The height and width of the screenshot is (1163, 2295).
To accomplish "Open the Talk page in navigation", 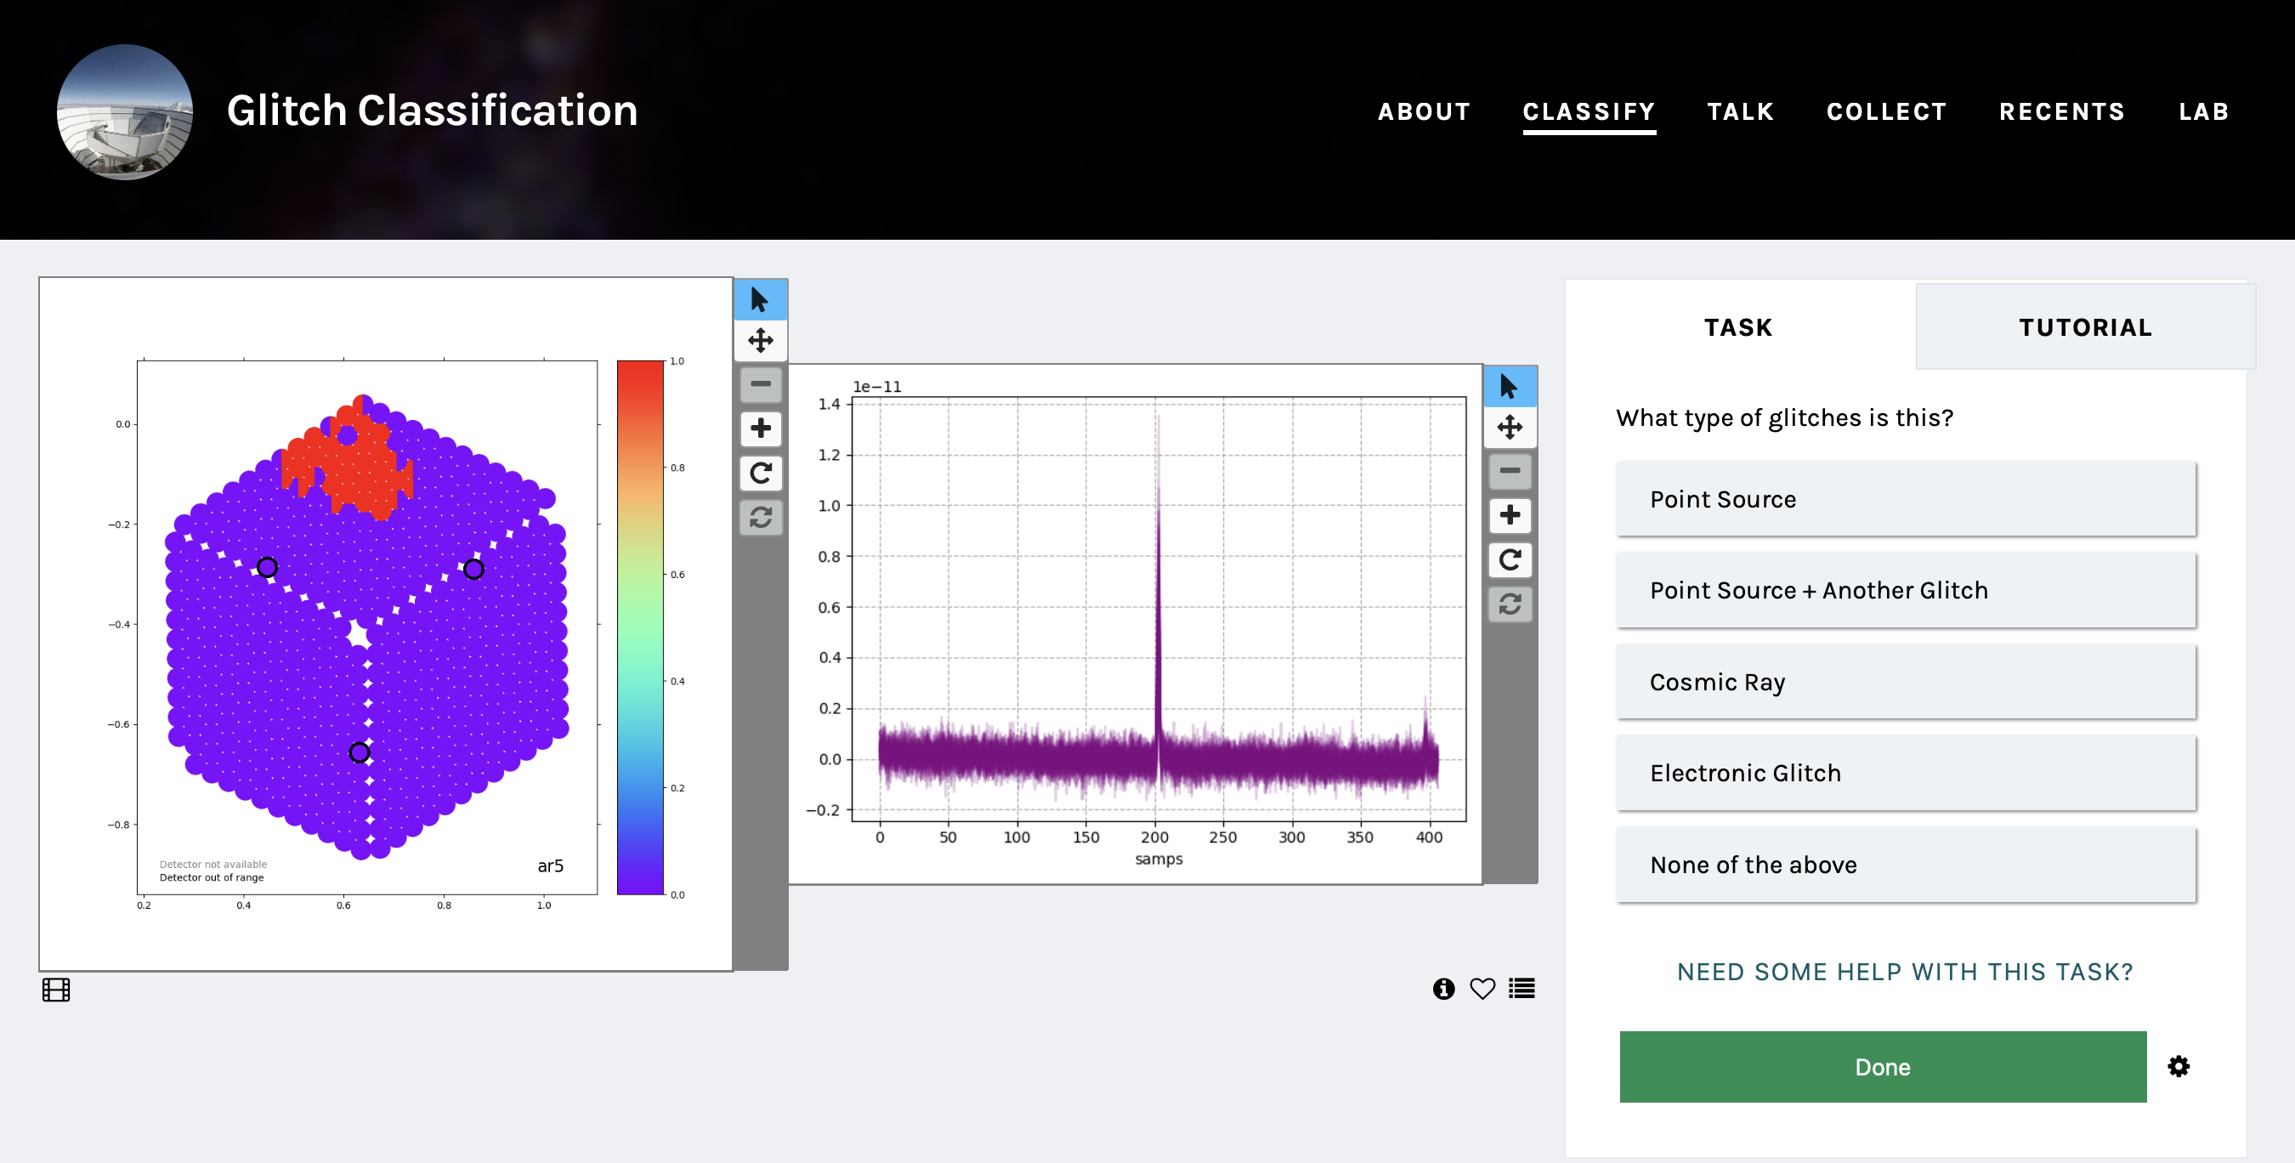I will click(1740, 111).
